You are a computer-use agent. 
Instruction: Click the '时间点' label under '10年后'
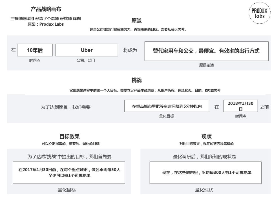[x=35, y=60]
